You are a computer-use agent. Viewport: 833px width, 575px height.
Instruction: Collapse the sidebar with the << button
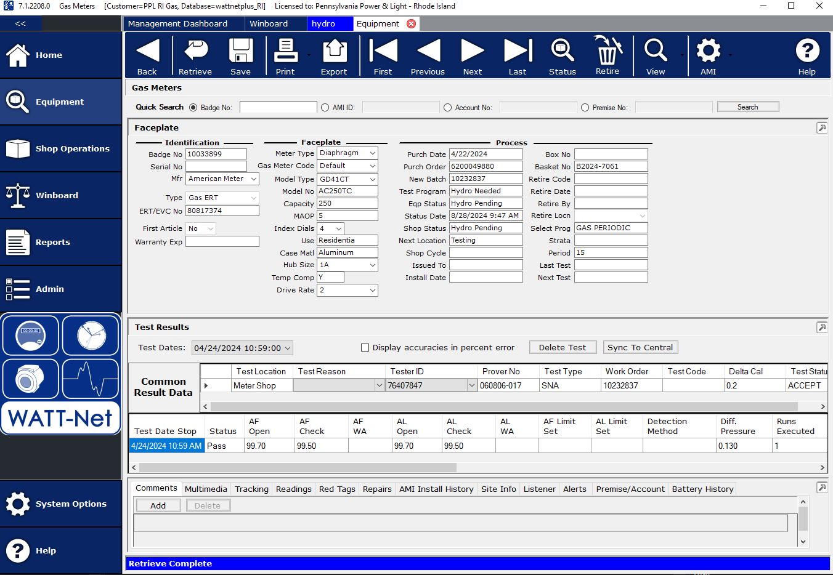(20, 23)
